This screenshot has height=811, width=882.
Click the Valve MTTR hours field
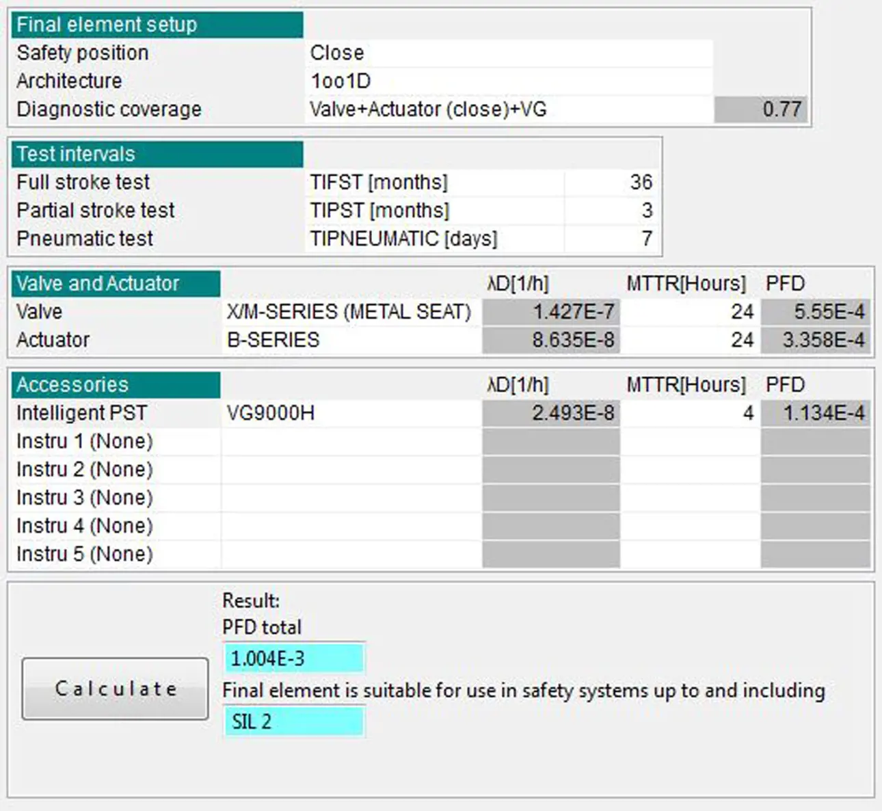tap(689, 312)
